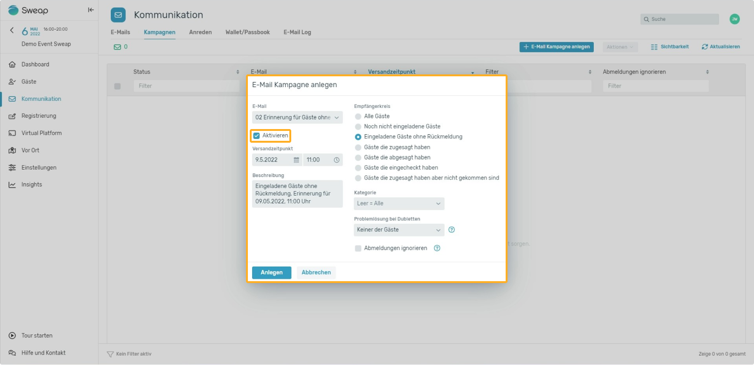Open the Sichtbarkeit column settings
The image size is (754, 365).
(x=670, y=47)
